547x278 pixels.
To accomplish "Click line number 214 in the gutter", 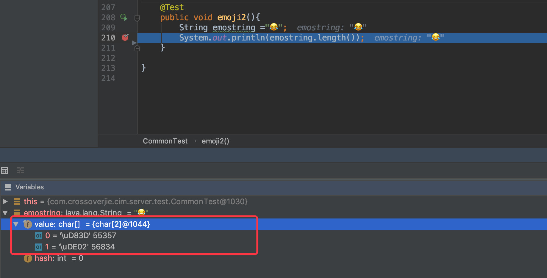I will tap(108, 78).
